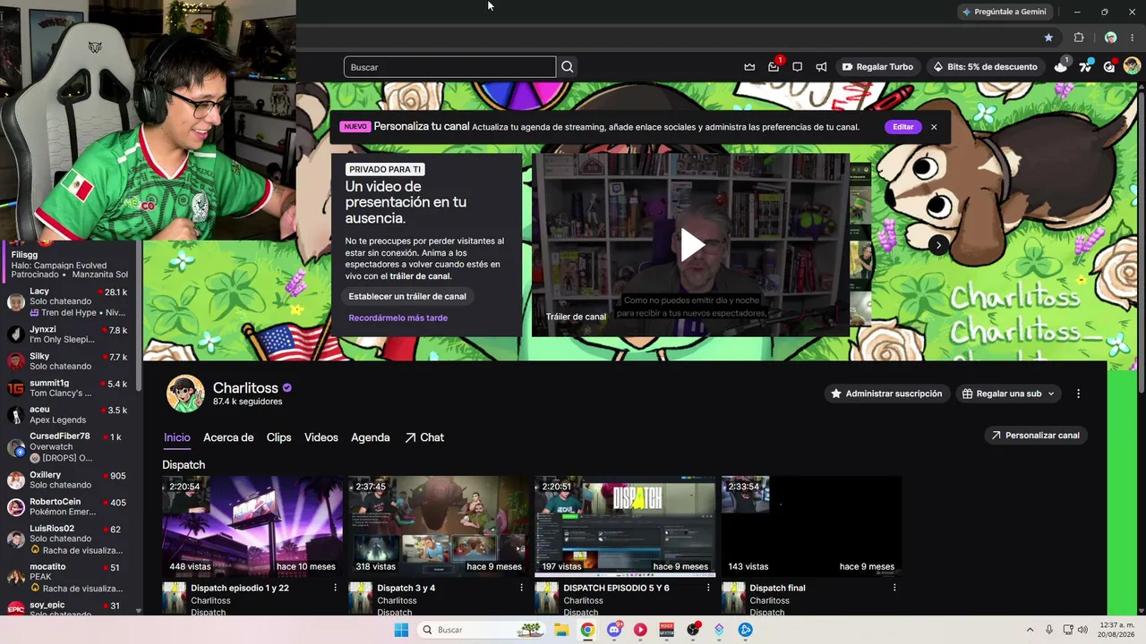Screen dimensions: 1146x644
Task: Open Lacy's channel in the sidebar
Action: pos(68,301)
